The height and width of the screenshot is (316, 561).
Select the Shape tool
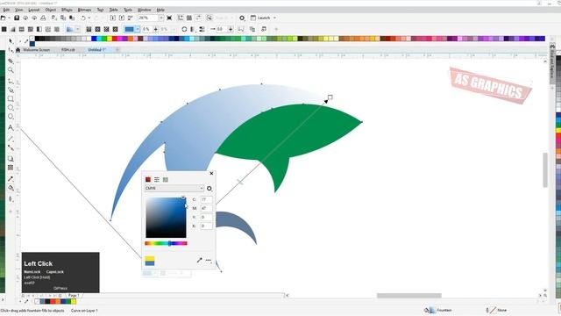click(x=11, y=51)
